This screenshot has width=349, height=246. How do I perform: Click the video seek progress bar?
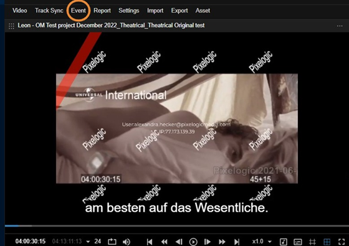177,225
